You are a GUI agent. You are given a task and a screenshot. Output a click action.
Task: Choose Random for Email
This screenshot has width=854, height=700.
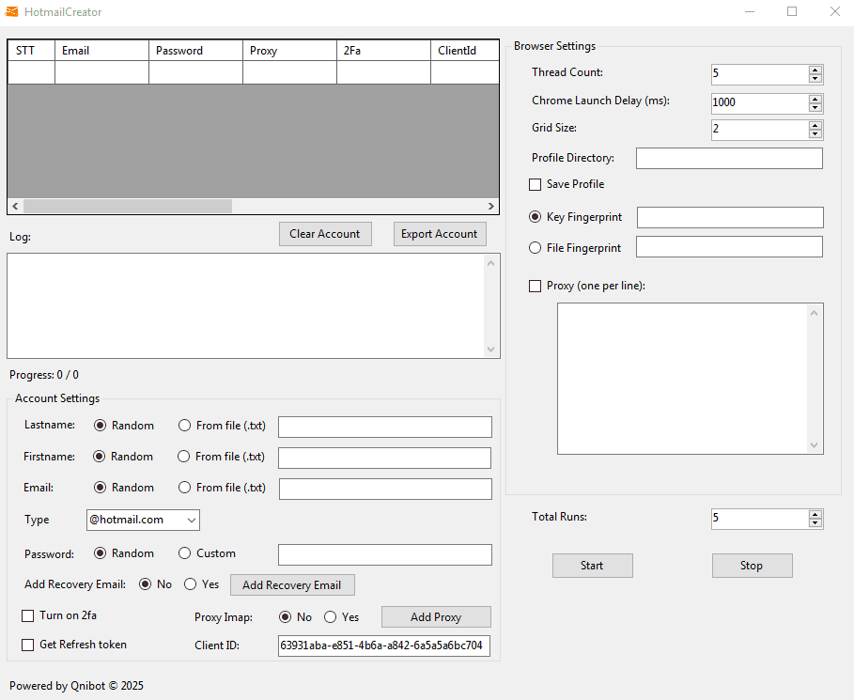tap(100, 488)
